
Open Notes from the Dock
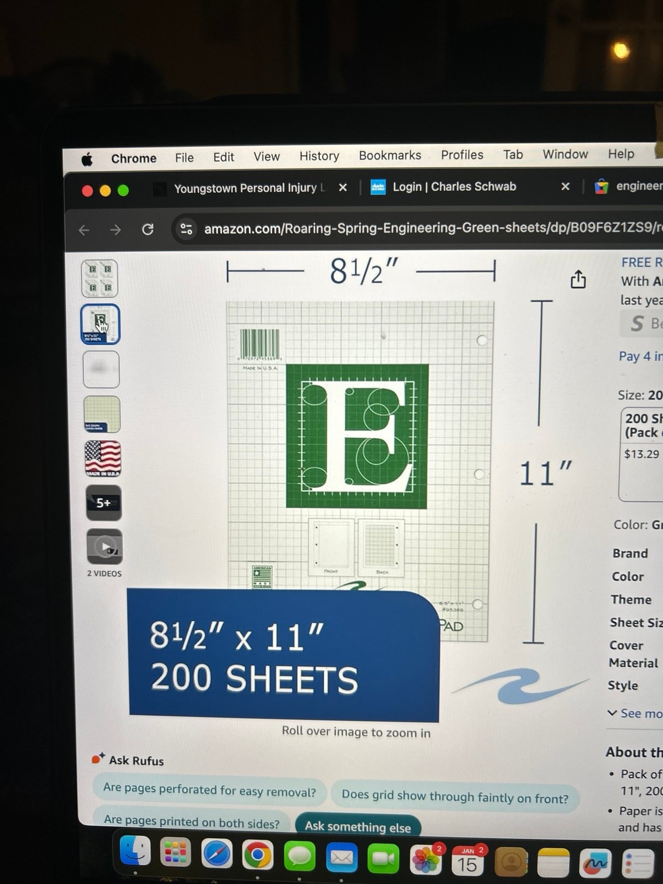click(x=553, y=863)
